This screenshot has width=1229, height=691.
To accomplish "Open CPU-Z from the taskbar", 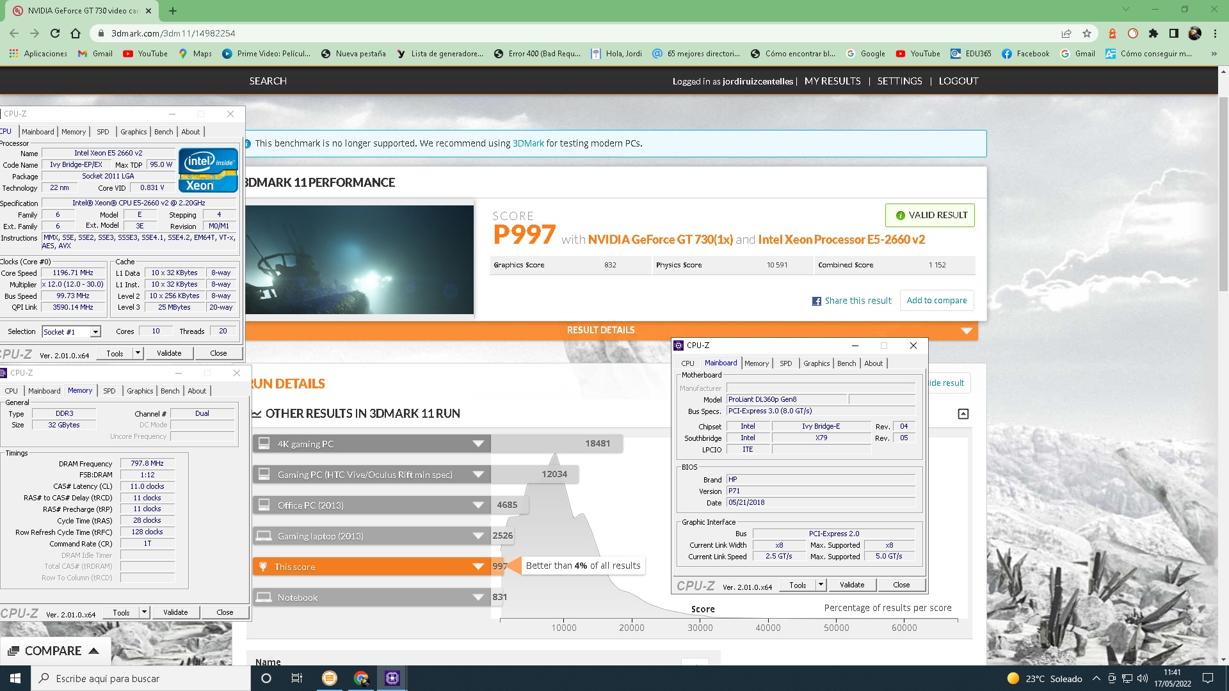I will 392,678.
